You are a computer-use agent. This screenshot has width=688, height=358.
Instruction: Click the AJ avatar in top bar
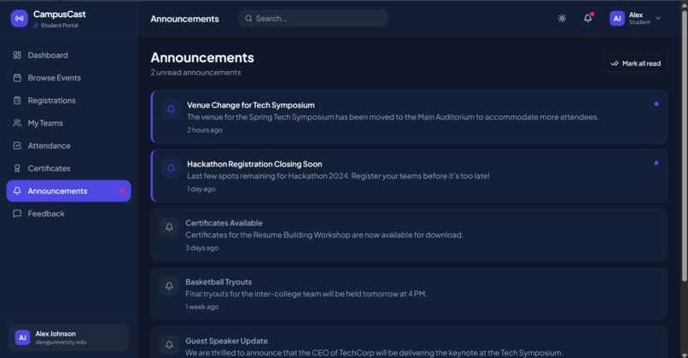tap(617, 19)
